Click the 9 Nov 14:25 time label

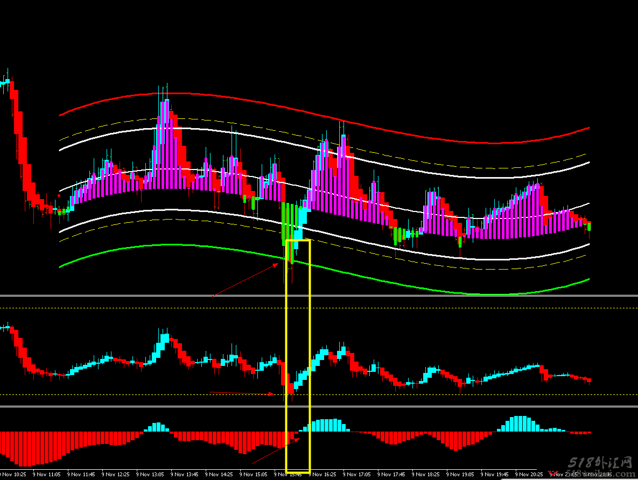coord(220,475)
